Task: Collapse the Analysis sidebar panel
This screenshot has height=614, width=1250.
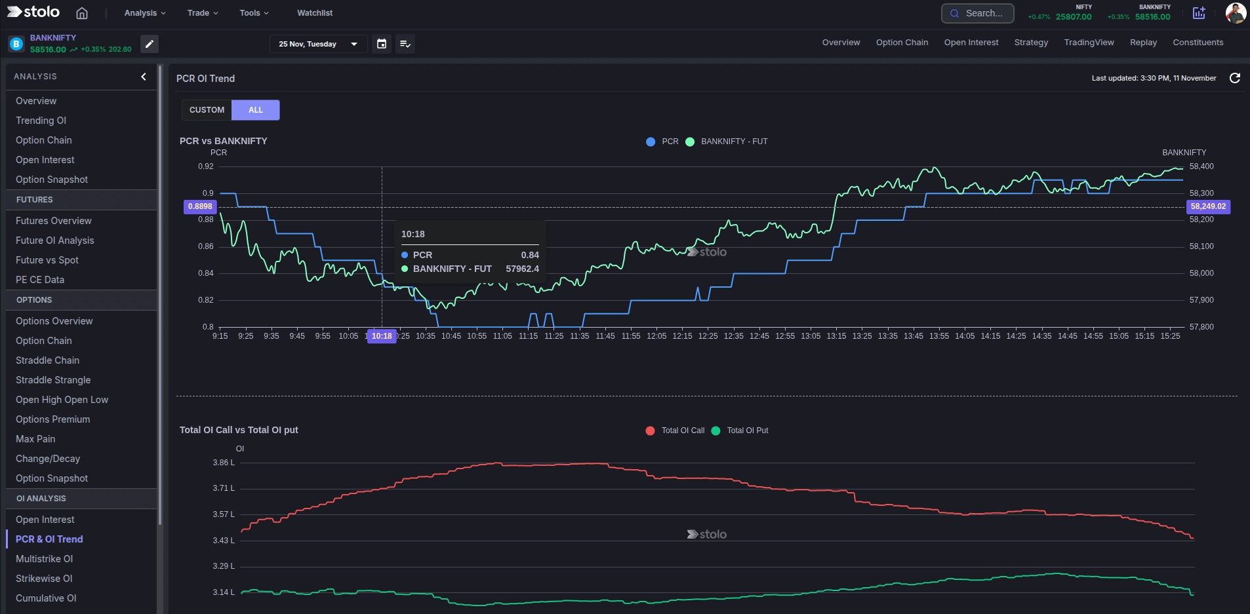Action: 143,77
